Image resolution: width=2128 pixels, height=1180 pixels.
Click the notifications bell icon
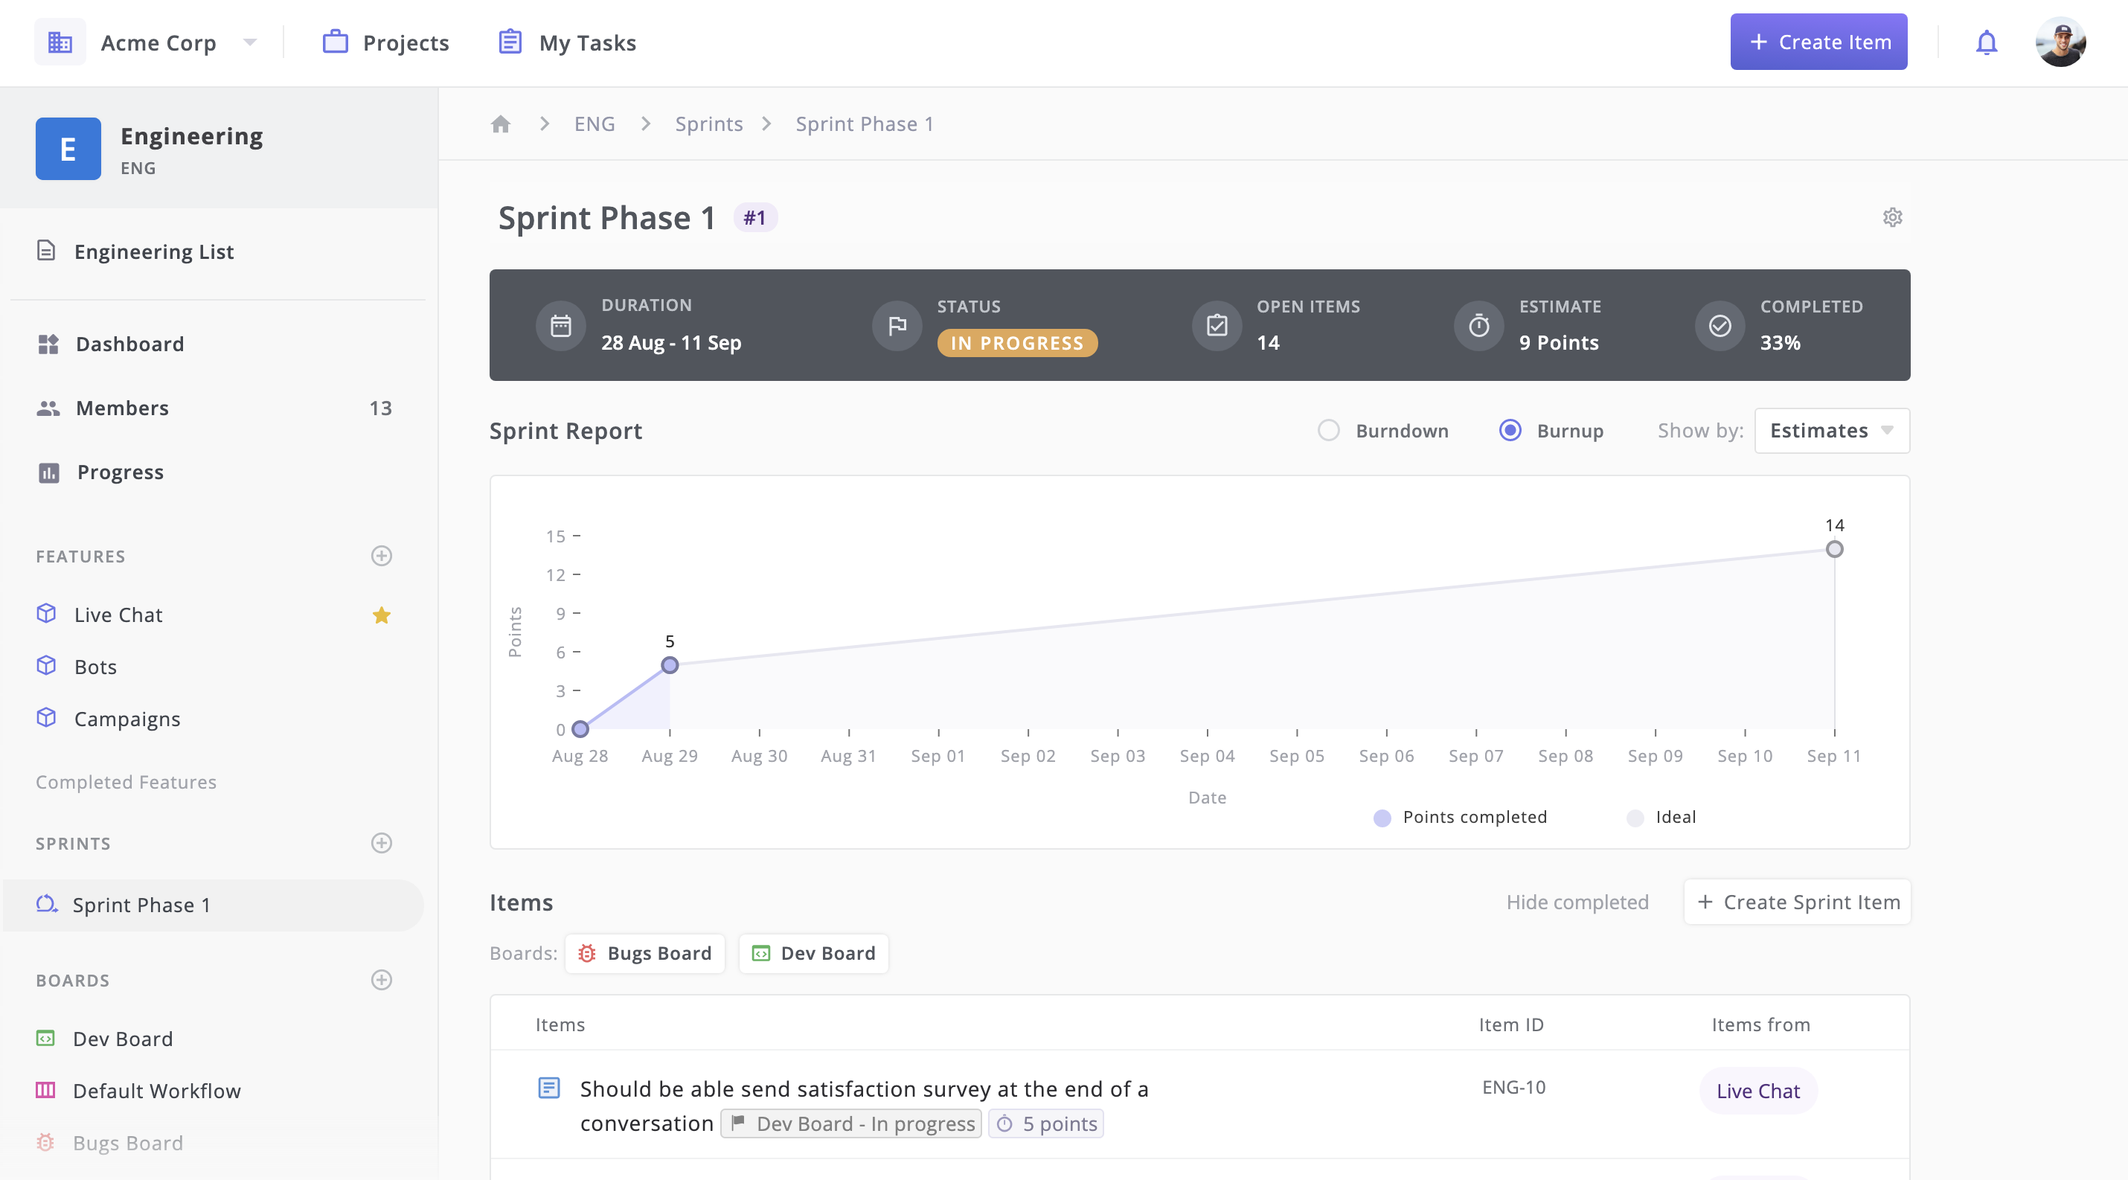coord(1986,42)
